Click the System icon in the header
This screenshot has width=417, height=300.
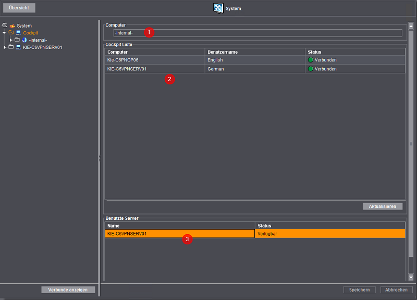[x=218, y=8]
